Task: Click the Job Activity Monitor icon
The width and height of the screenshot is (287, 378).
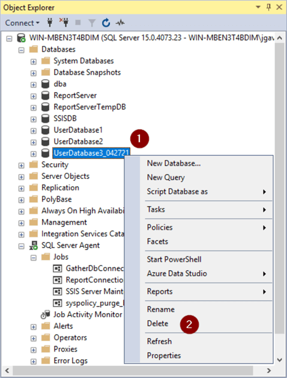Action: point(46,315)
